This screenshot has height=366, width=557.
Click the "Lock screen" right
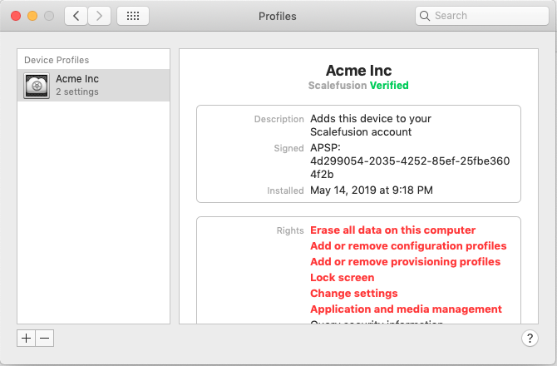(342, 278)
